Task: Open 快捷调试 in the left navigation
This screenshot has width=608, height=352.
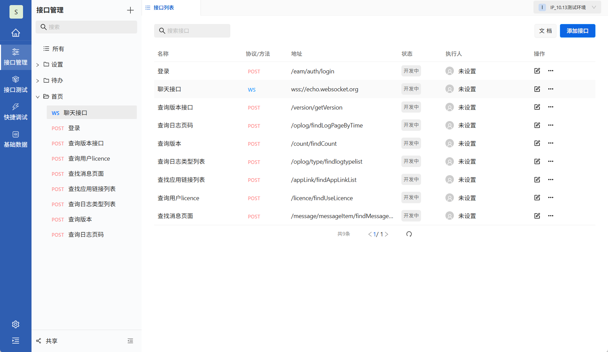Action: (16, 112)
